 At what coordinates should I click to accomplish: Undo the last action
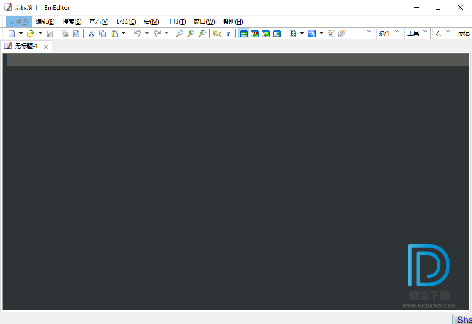tap(137, 33)
